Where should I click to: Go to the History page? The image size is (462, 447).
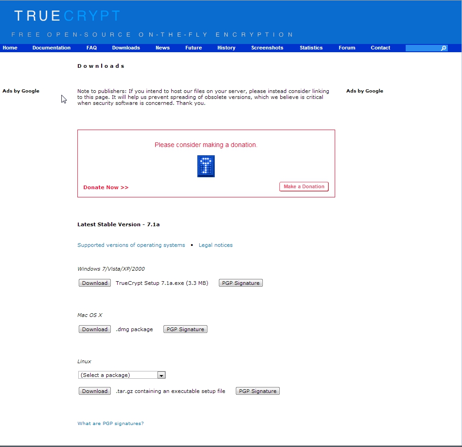(x=226, y=48)
